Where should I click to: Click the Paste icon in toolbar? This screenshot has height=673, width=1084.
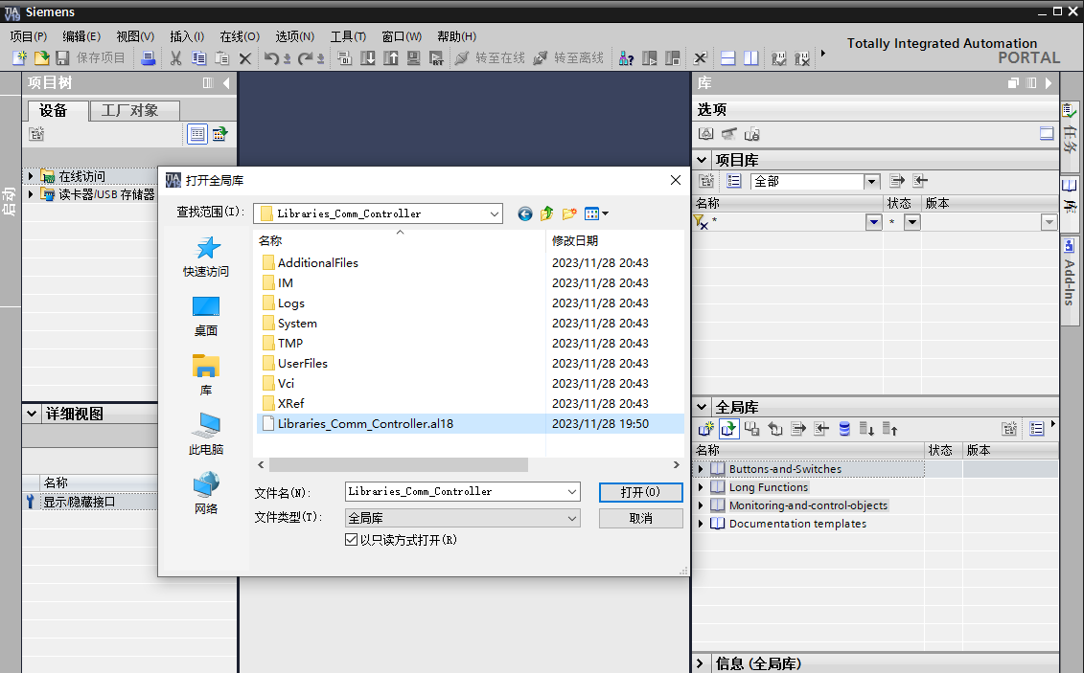click(221, 57)
